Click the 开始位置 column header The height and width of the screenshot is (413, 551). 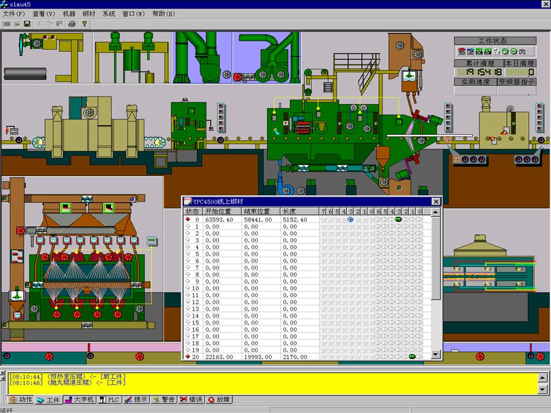(x=221, y=211)
